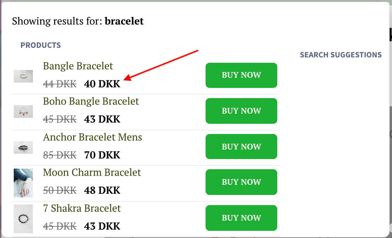Viewport: 392px width, 238px height.
Task: Visit the Moon Charm Bracelet product title
Action: pyautogui.click(x=92, y=172)
